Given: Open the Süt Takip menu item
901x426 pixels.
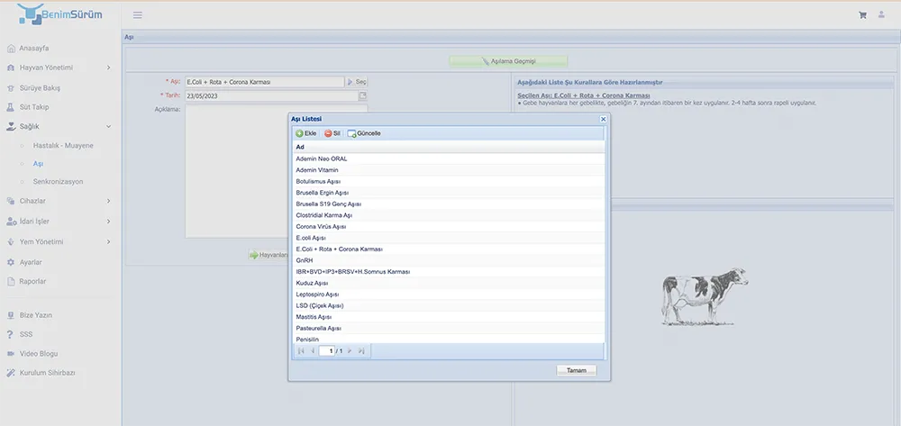Looking at the screenshot, I should [x=36, y=107].
